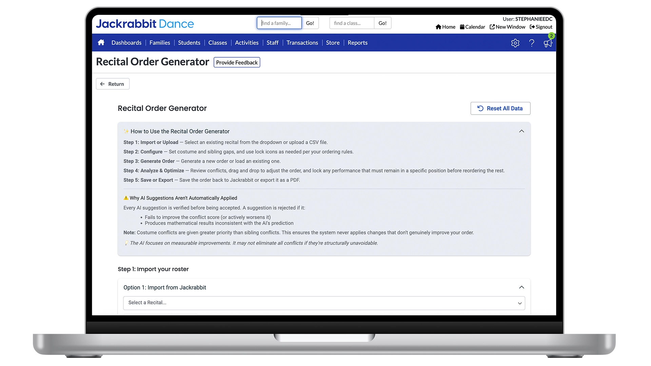The height and width of the screenshot is (366, 651).
Task: Click Go! next to find a class
Action: coord(382,23)
